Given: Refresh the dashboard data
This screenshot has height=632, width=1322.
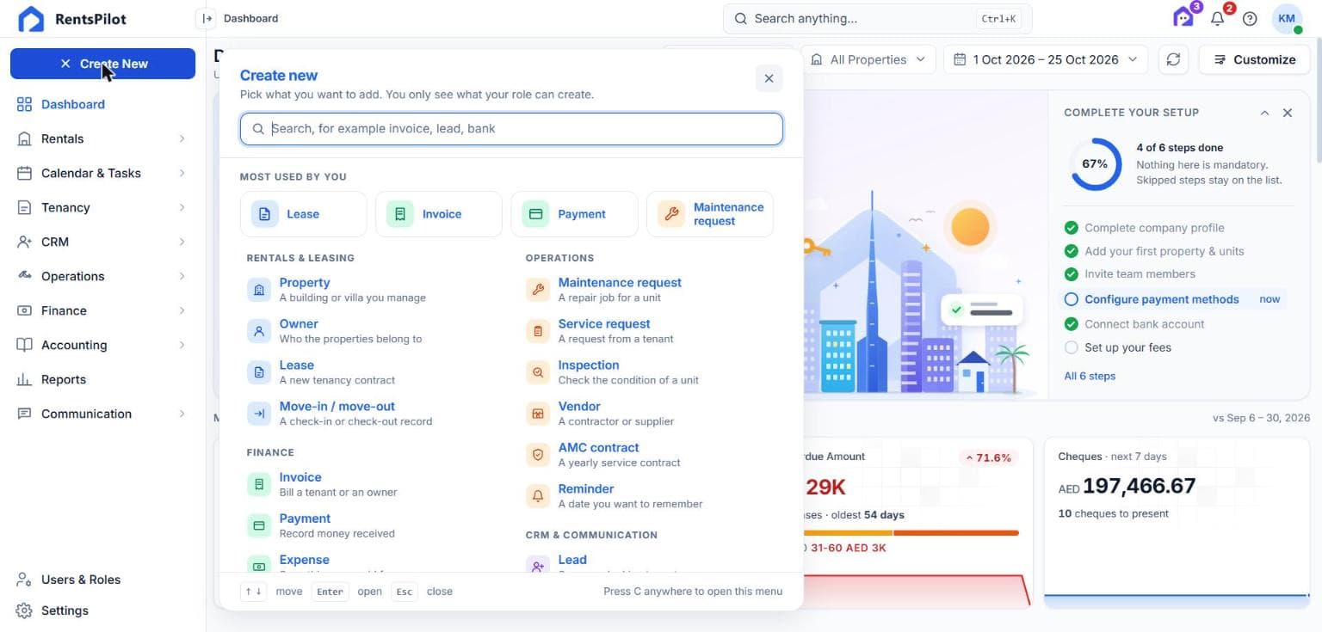Looking at the screenshot, I should 1173,59.
